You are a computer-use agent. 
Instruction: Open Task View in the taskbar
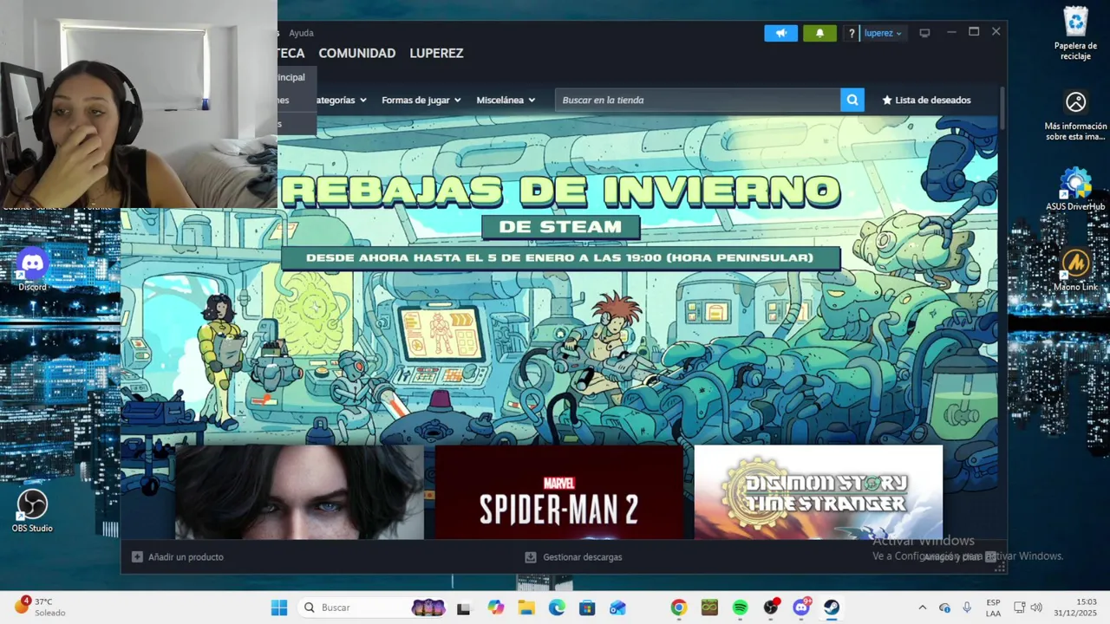tap(463, 608)
